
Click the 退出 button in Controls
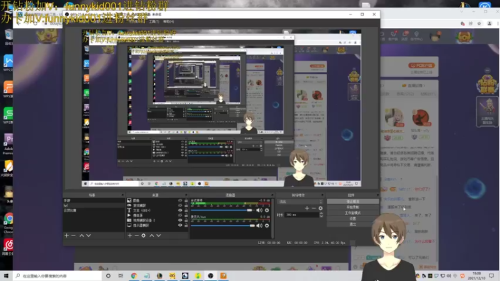352,224
